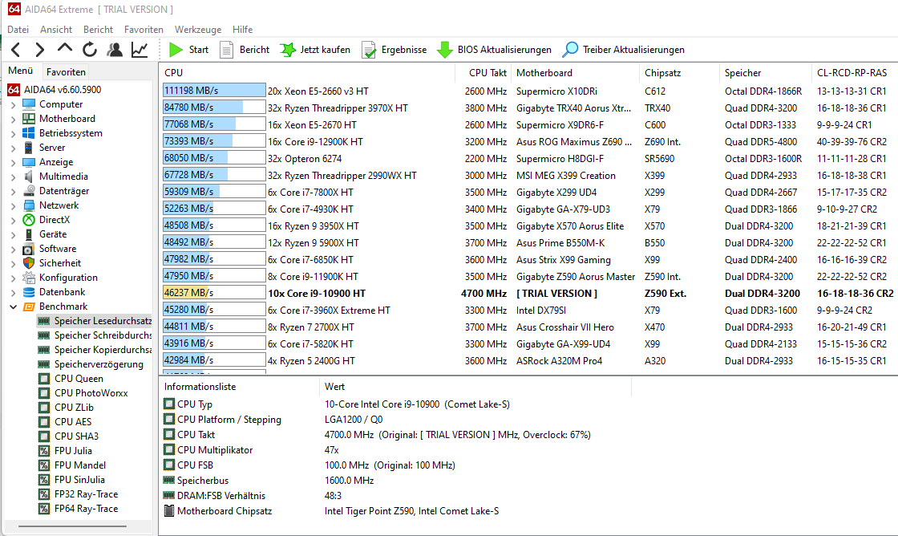898x536 pixels.
Task: Click Treiber Aktualisierungen
Action: 624,50
